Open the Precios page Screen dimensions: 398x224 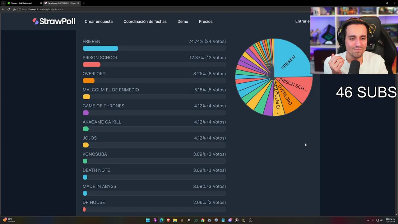[206, 21]
